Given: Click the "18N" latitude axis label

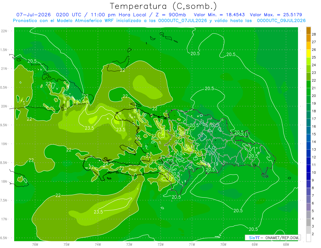Looking at the screenshot, I should 4,182.
